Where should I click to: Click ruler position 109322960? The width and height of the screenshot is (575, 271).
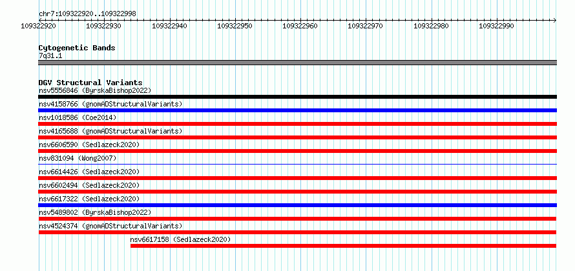pyautogui.click(x=300, y=26)
